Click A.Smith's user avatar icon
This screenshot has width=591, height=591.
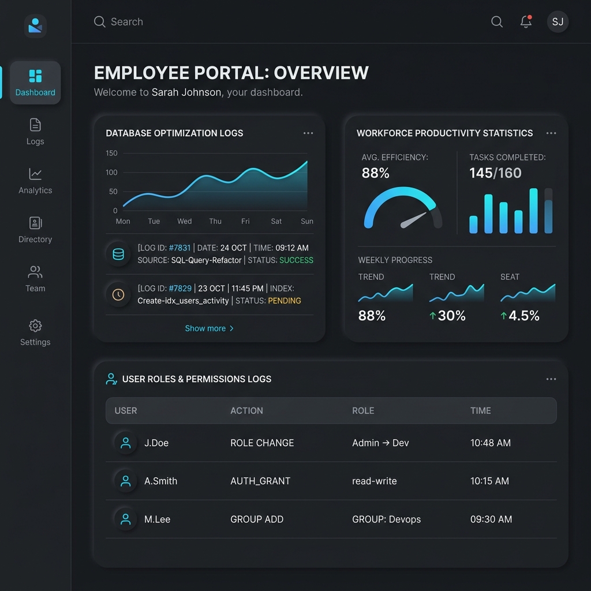tap(125, 481)
